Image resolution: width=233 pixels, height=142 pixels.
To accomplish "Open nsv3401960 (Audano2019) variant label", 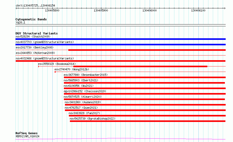I will 83,102.
